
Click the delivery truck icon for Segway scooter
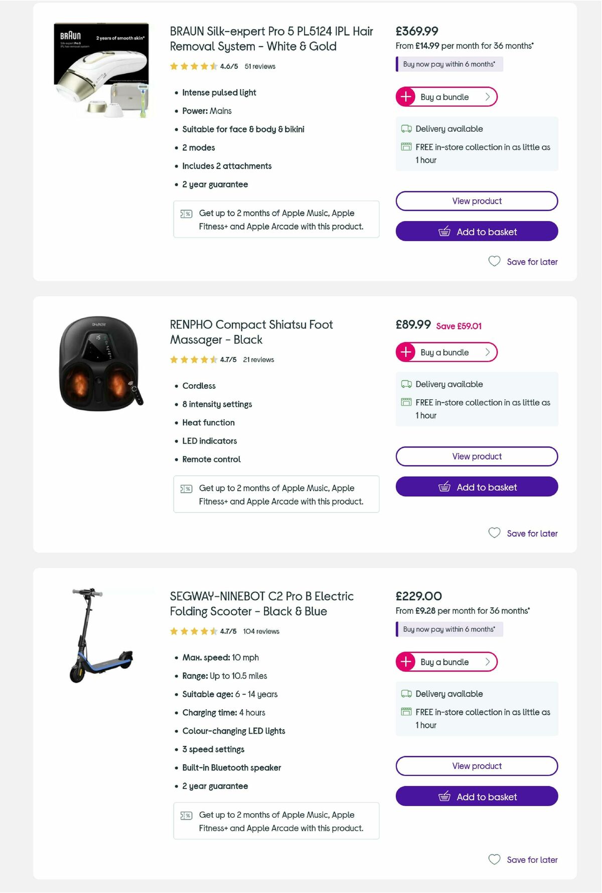[x=406, y=694]
